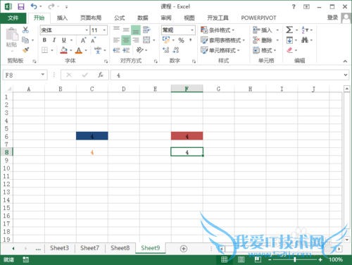Click the Clear eraser icon
Viewport: 352px width, 265px height.
(289, 50)
